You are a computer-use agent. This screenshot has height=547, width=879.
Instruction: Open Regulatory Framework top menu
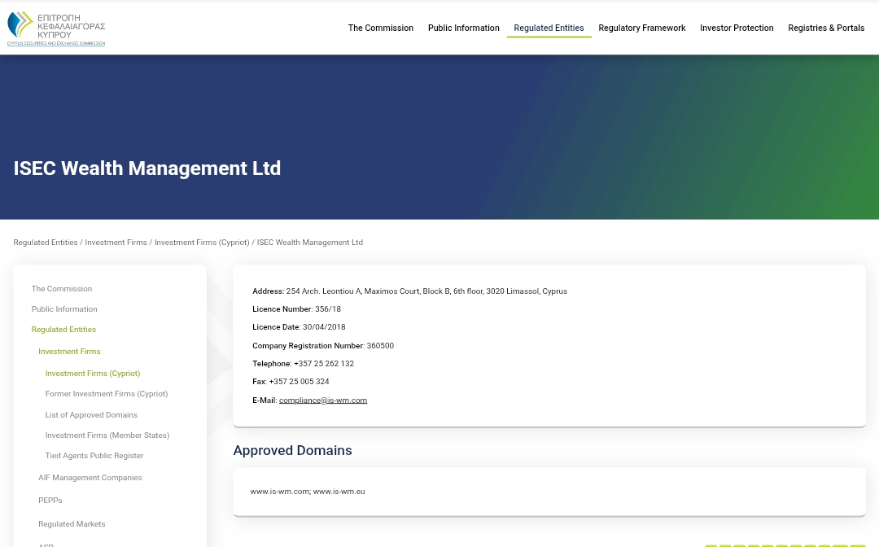[642, 28]
